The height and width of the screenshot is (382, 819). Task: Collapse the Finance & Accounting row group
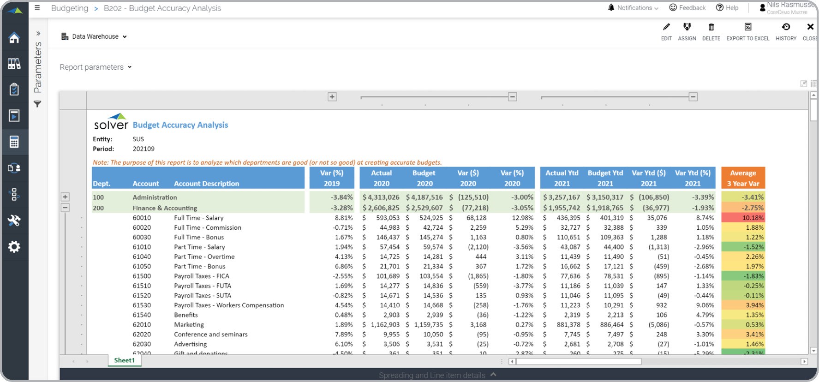point(65,208)
